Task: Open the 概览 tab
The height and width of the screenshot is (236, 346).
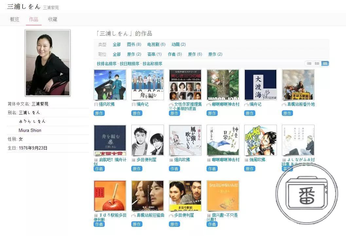Action: (14, 19)
